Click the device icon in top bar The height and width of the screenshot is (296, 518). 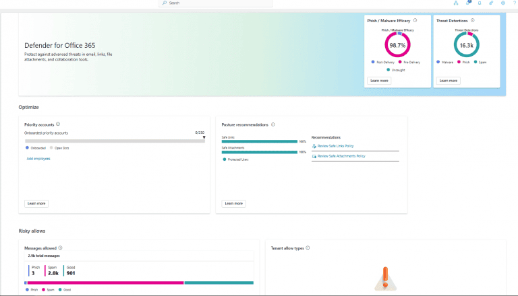point(480,3)
